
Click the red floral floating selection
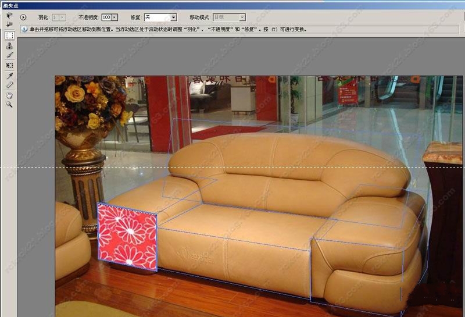pyautogui.click(x=127, y=237)
